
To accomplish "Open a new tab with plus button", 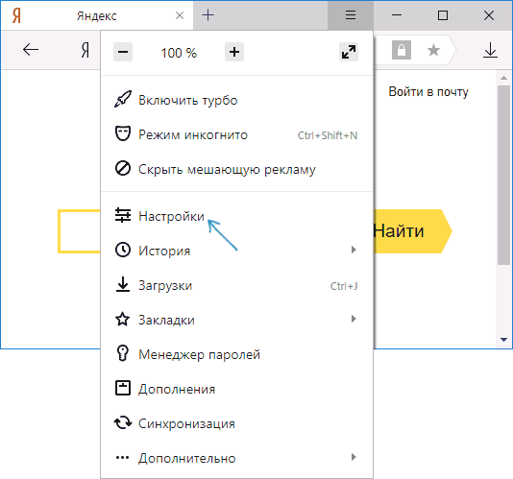I will tap(208, 15).
